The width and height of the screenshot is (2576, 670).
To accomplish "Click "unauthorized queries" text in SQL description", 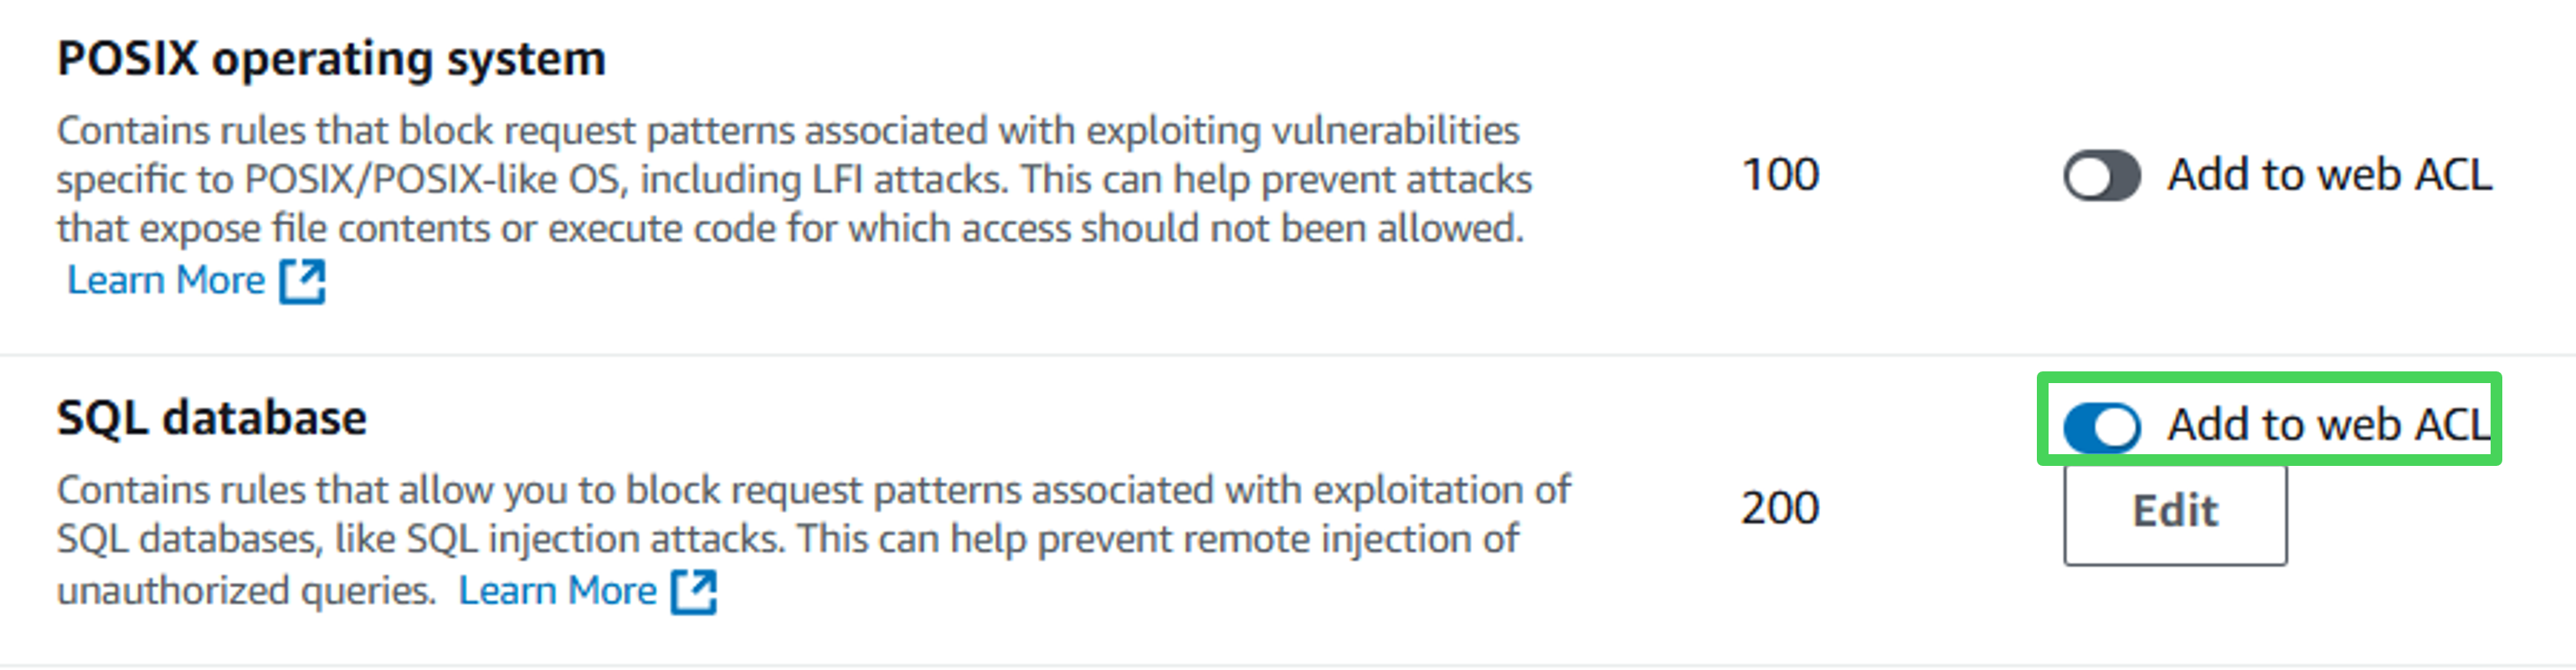I will pyautogui.click(x=246, y=591).
